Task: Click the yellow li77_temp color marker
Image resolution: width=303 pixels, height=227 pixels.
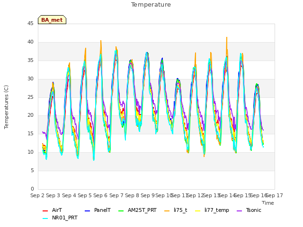Action: click(198, 211)
